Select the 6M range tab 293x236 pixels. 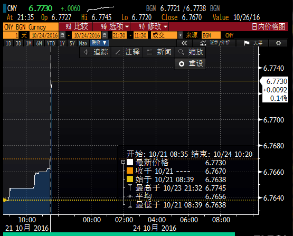[39, 43]
